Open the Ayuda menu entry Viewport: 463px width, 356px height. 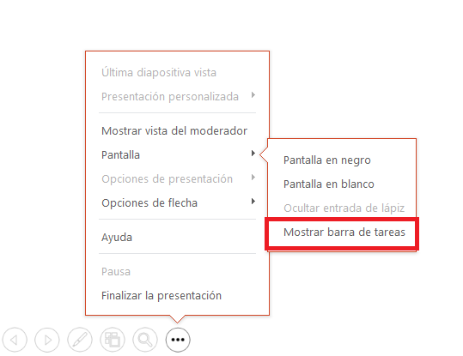point(117,238)
